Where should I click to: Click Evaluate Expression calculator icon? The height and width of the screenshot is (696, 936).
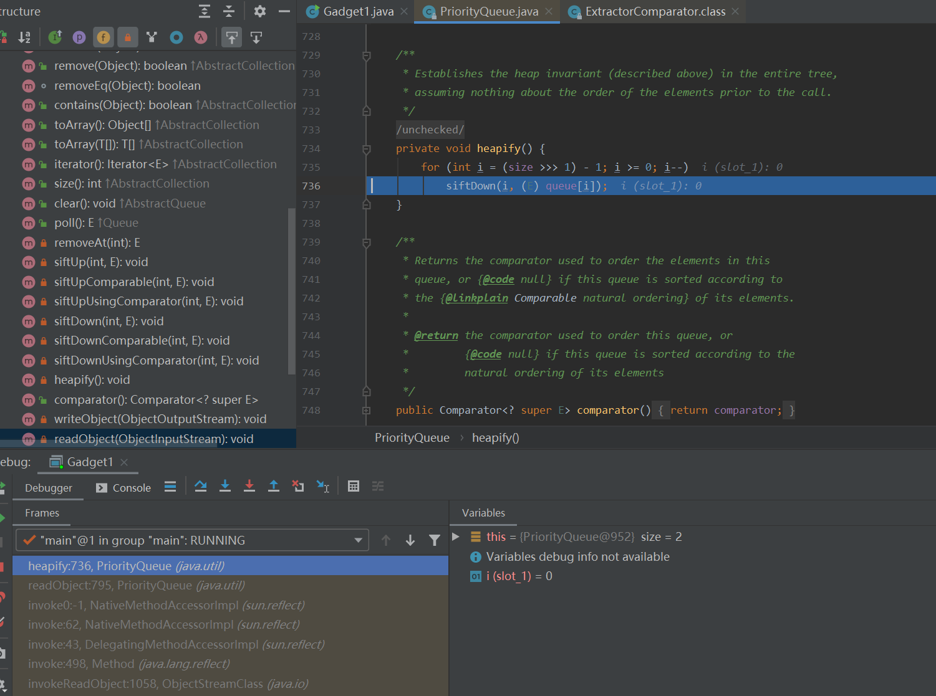(354, 487)
